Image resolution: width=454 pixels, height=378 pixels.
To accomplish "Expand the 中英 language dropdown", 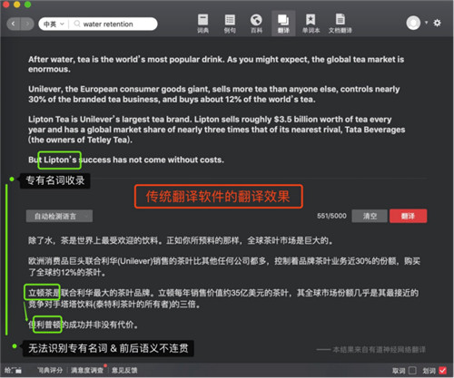I will tap(54, 24).
